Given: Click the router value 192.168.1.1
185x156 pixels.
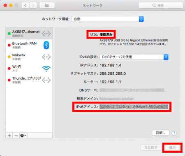Looking at the screenshot, I should tap(110, 82).
